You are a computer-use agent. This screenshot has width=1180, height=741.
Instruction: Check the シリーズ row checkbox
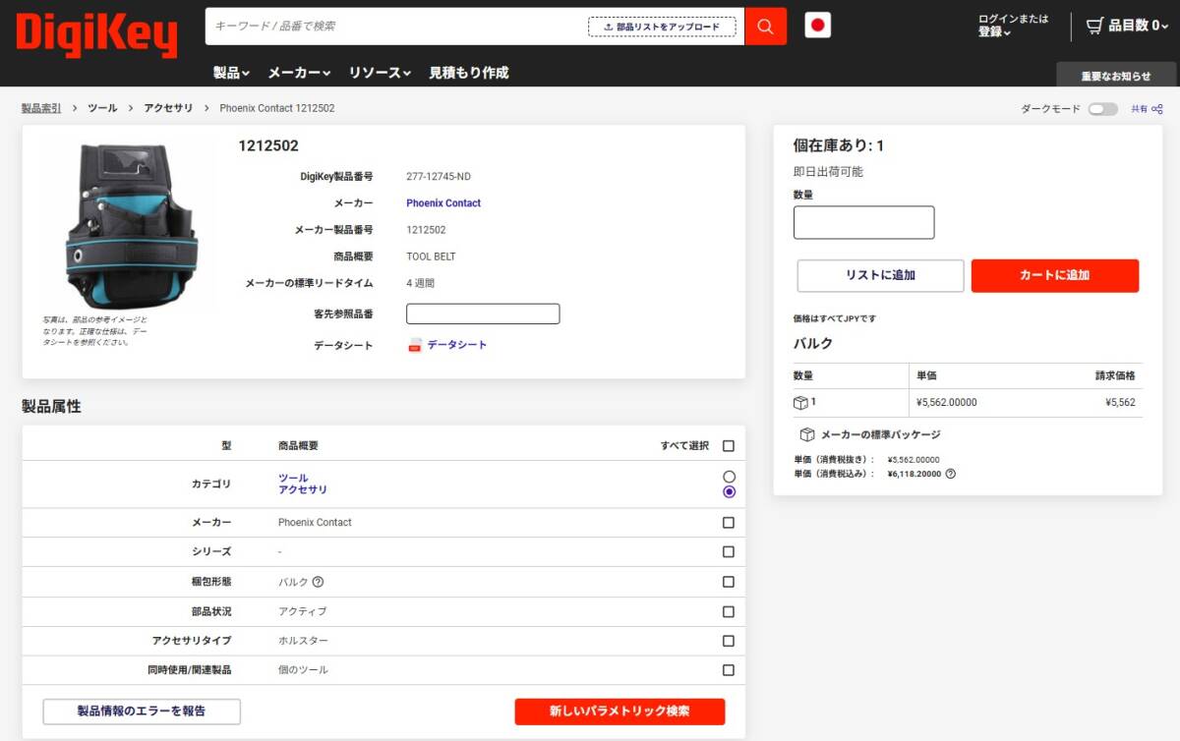tap(729, 552)
